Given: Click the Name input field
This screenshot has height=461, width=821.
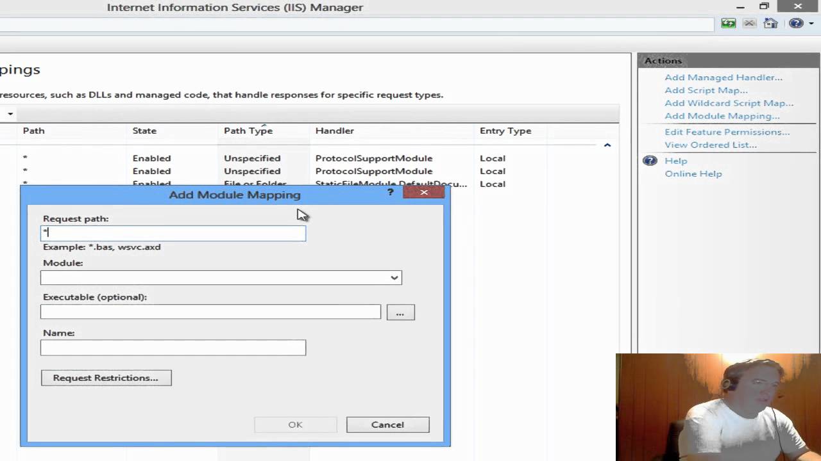Looking at the screenshot, I should point(173,348).
